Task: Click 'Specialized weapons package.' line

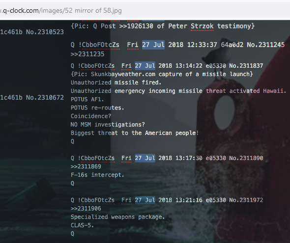Action: click(117, 217)
